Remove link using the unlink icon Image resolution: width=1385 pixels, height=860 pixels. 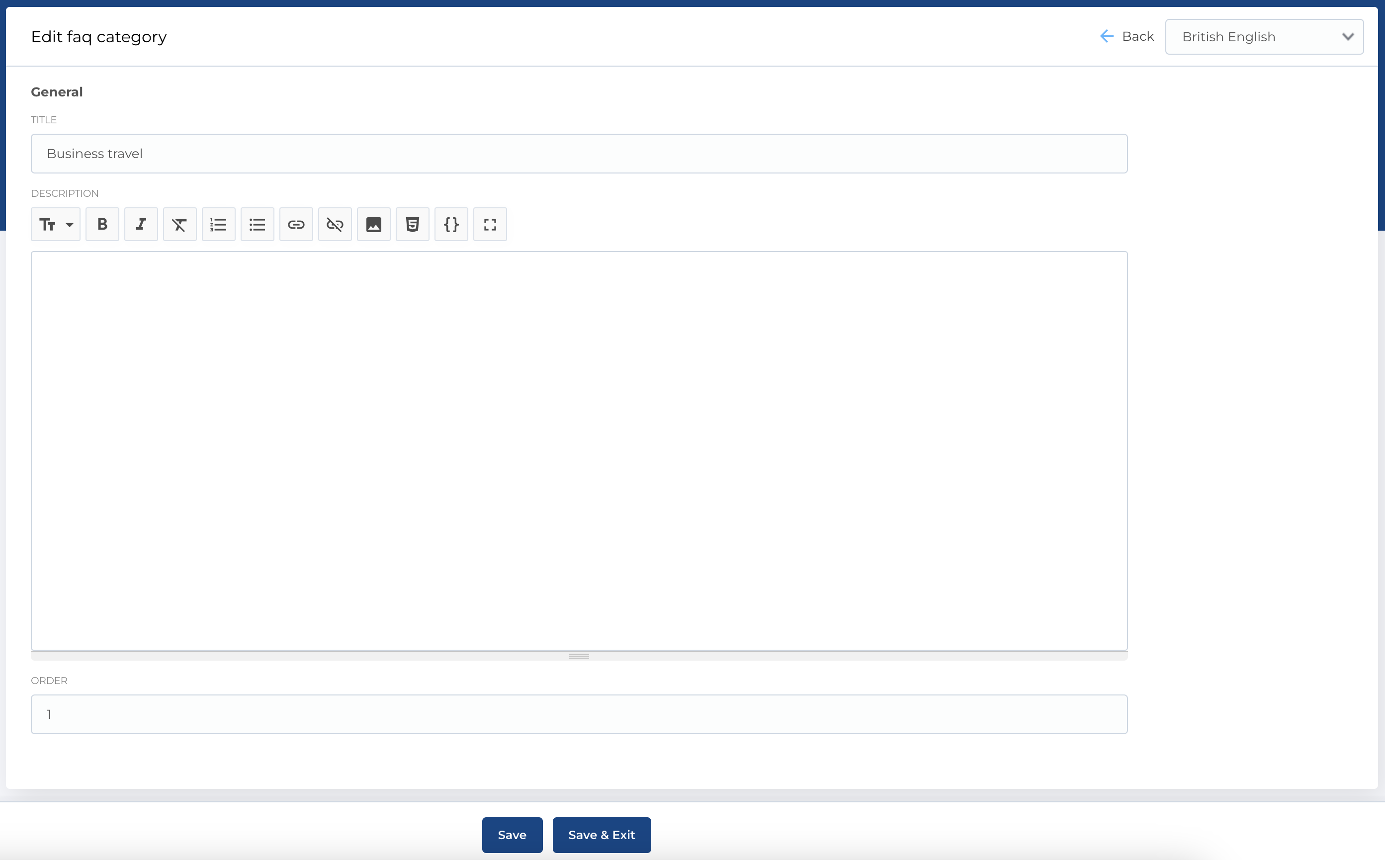tap(335, 224)
